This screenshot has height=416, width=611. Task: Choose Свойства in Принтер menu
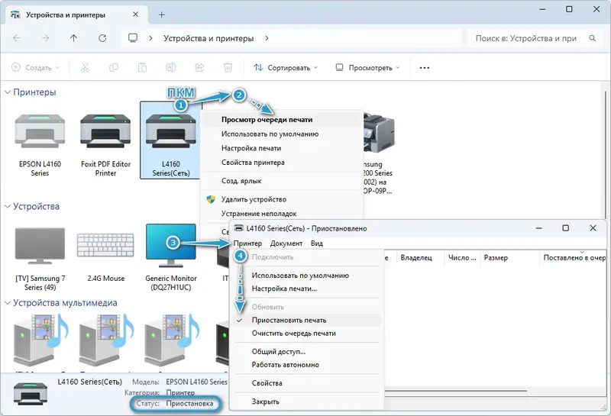(308, 383)
